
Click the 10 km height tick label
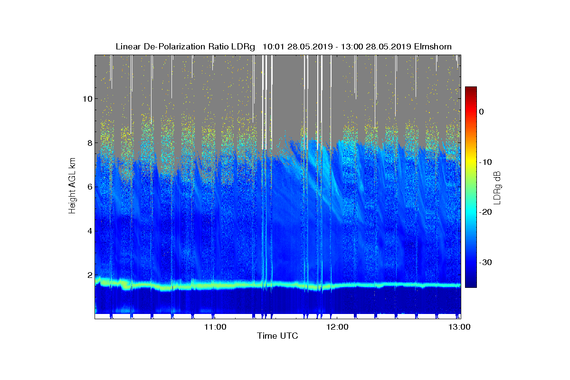click(x=87, y=99)
